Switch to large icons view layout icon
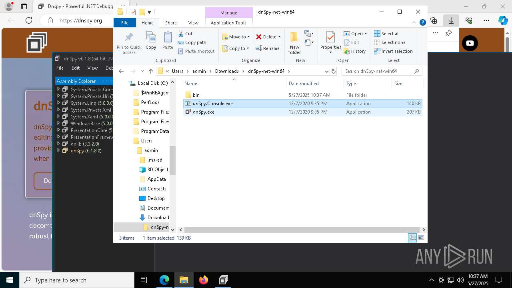This screenshot has width=512, height=288. pyautogui.click(x=421, y=238)
